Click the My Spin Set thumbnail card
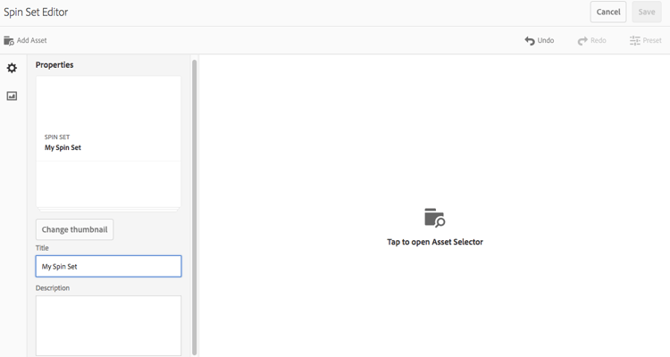670x357 pixels. pos(108,142)
